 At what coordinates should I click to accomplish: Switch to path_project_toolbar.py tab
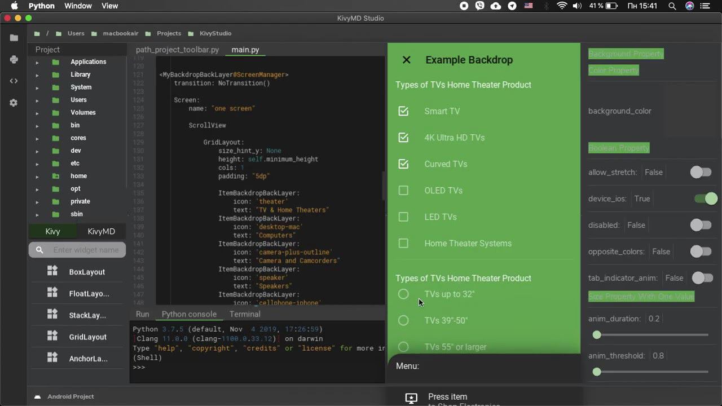click(x=177, y=50)
